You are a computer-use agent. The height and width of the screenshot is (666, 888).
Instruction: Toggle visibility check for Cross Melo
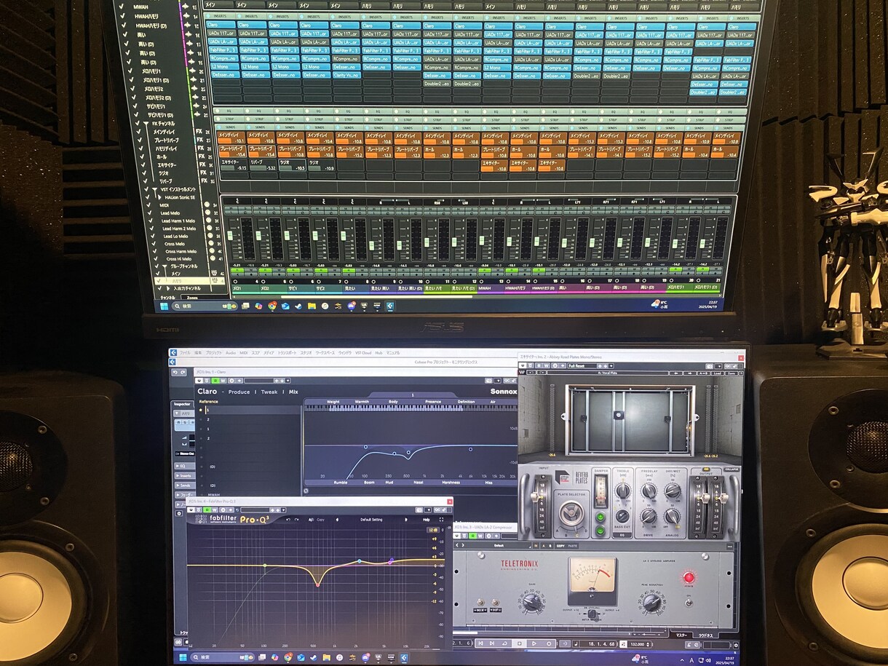154,244
